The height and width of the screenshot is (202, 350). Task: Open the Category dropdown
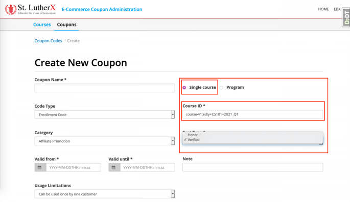point(104,141)
